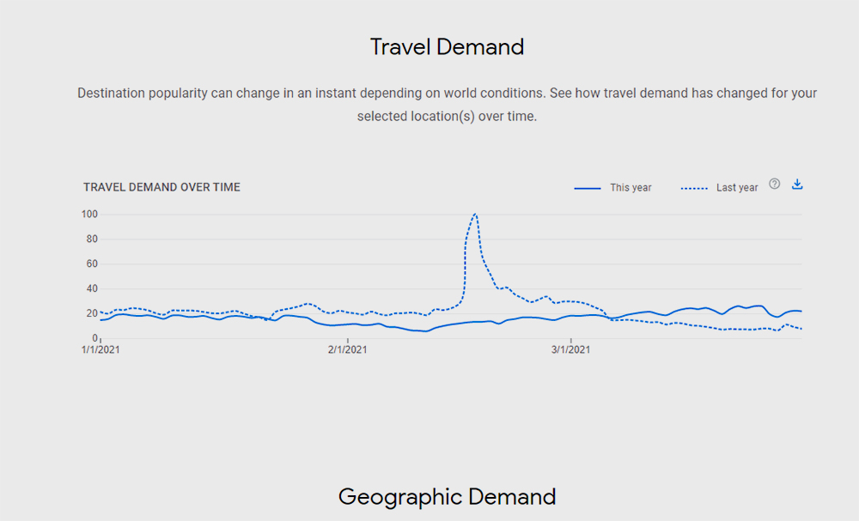
Task: Click the Travel Demand heading
Action: (447, 46)
